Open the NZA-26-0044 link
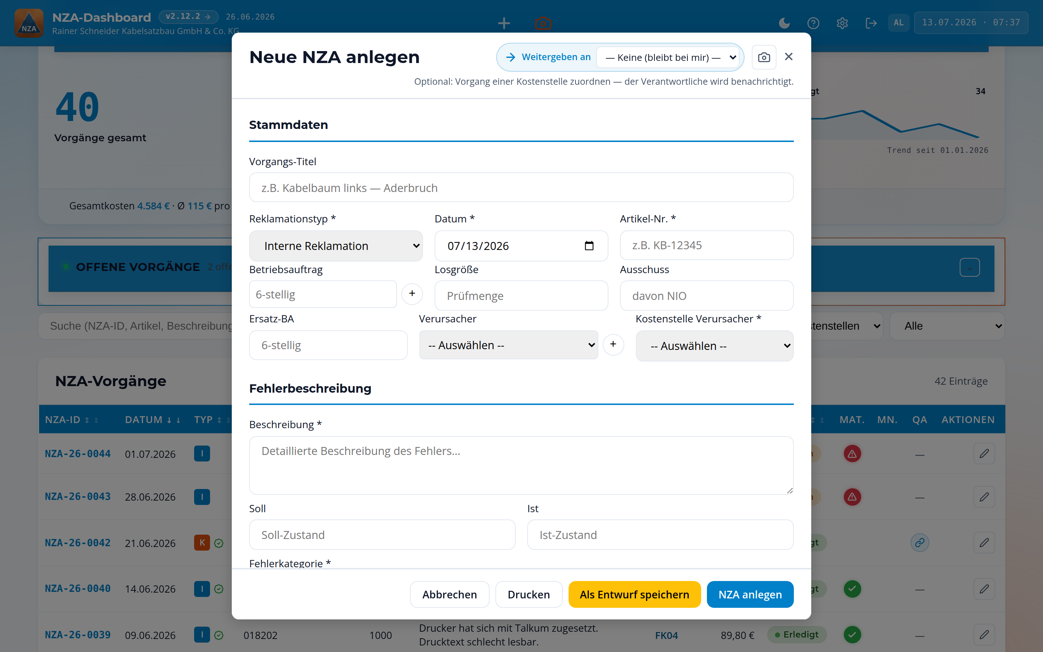This screenshot has height=652, width=1043. [78, 454]
